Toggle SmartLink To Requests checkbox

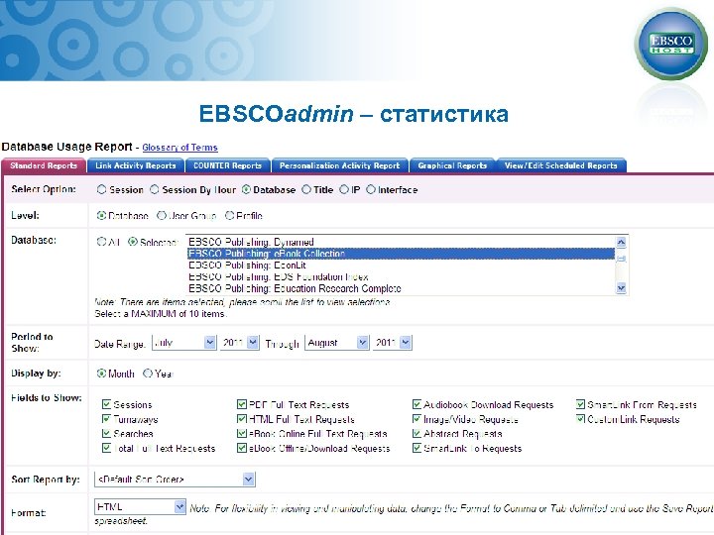click(416, 448)
